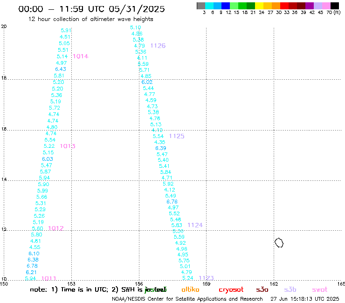This screenshot has height=303, width=345.
Task: Click the wave height value 5.05
Action: [64, 43]
